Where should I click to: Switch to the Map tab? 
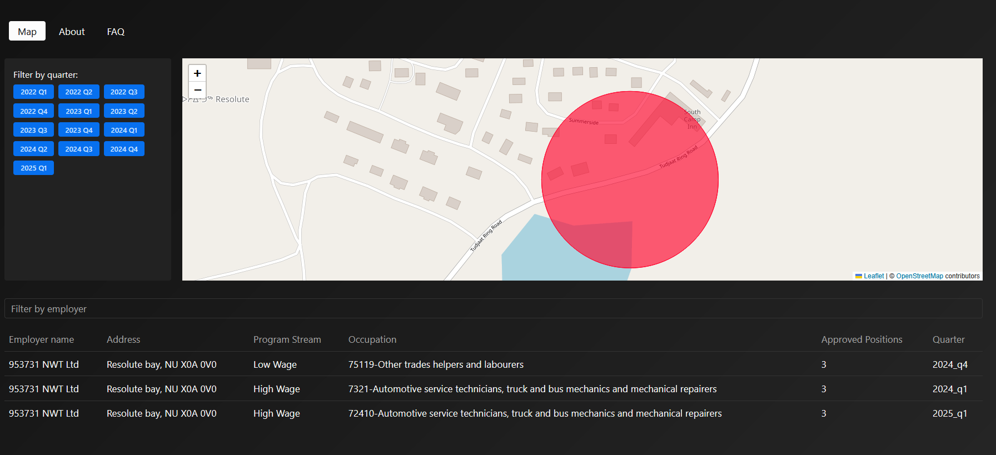point(27,32)
